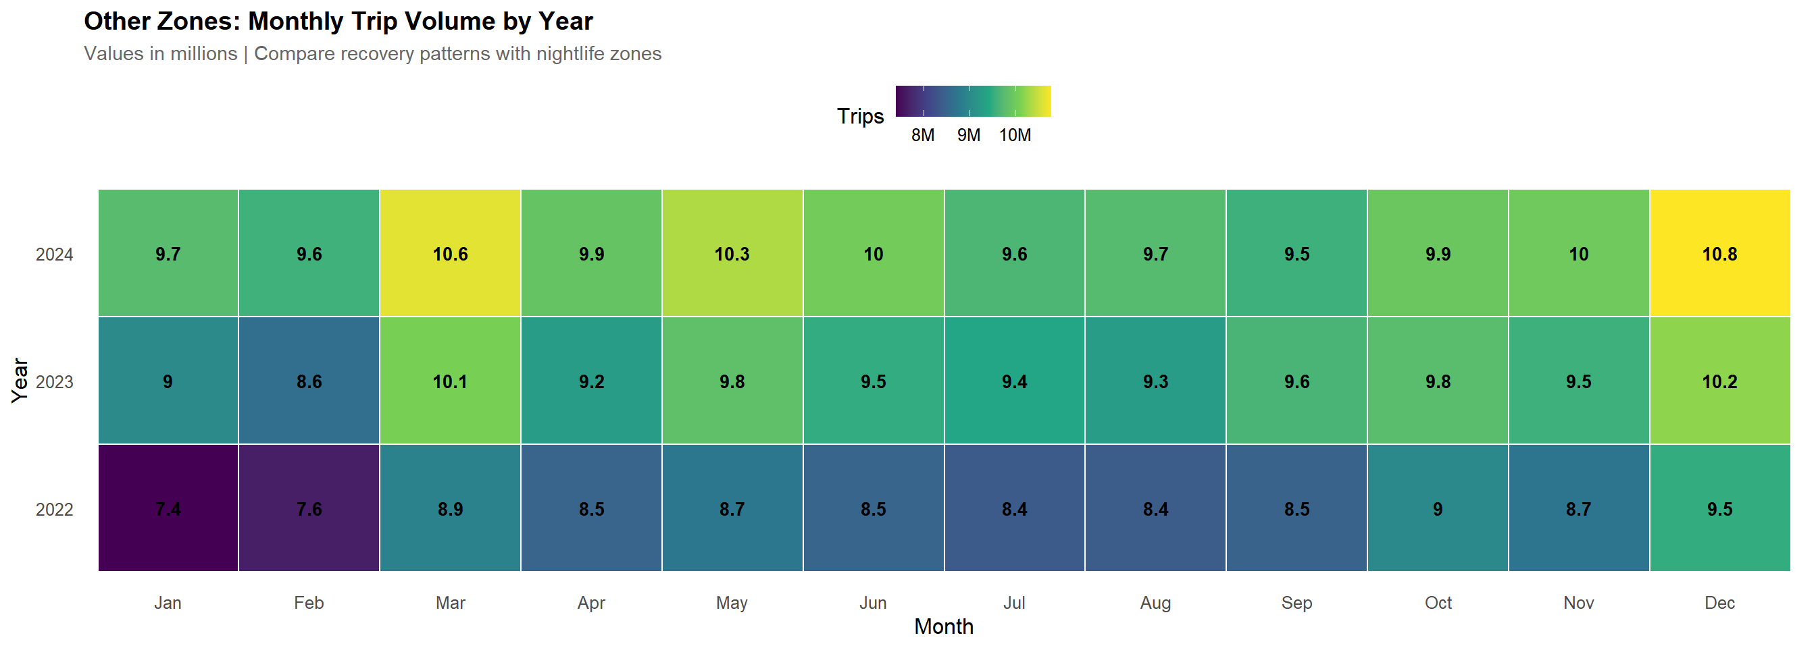Click the Month x-axis title
This screenshot has width=1816, height=648.
[943, 626]
